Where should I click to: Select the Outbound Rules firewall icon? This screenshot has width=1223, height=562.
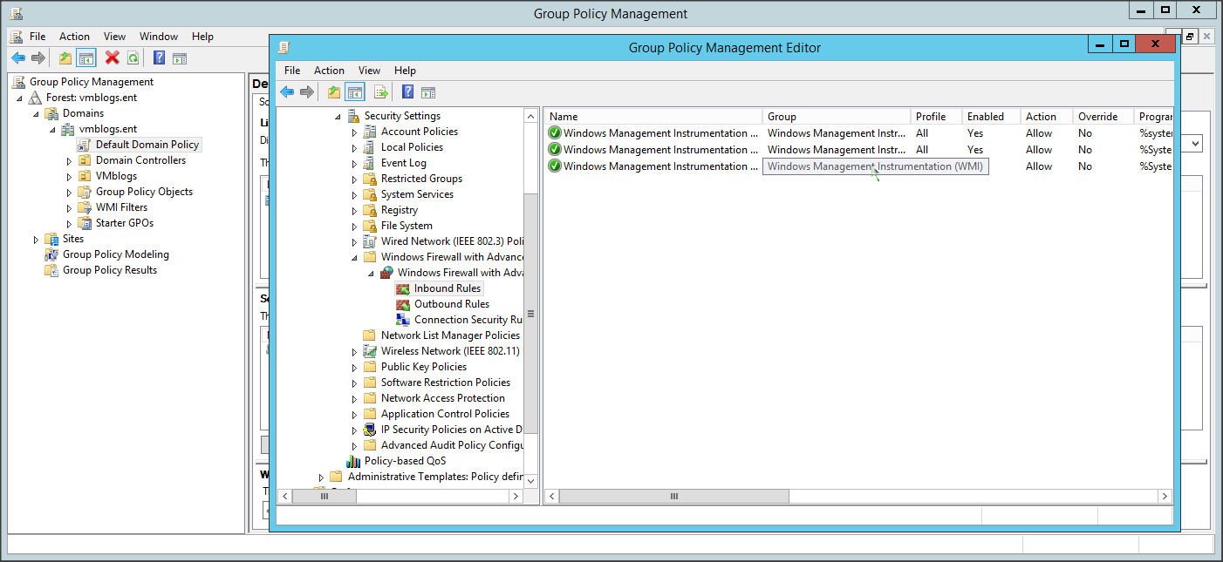click(x=403, y=304)
